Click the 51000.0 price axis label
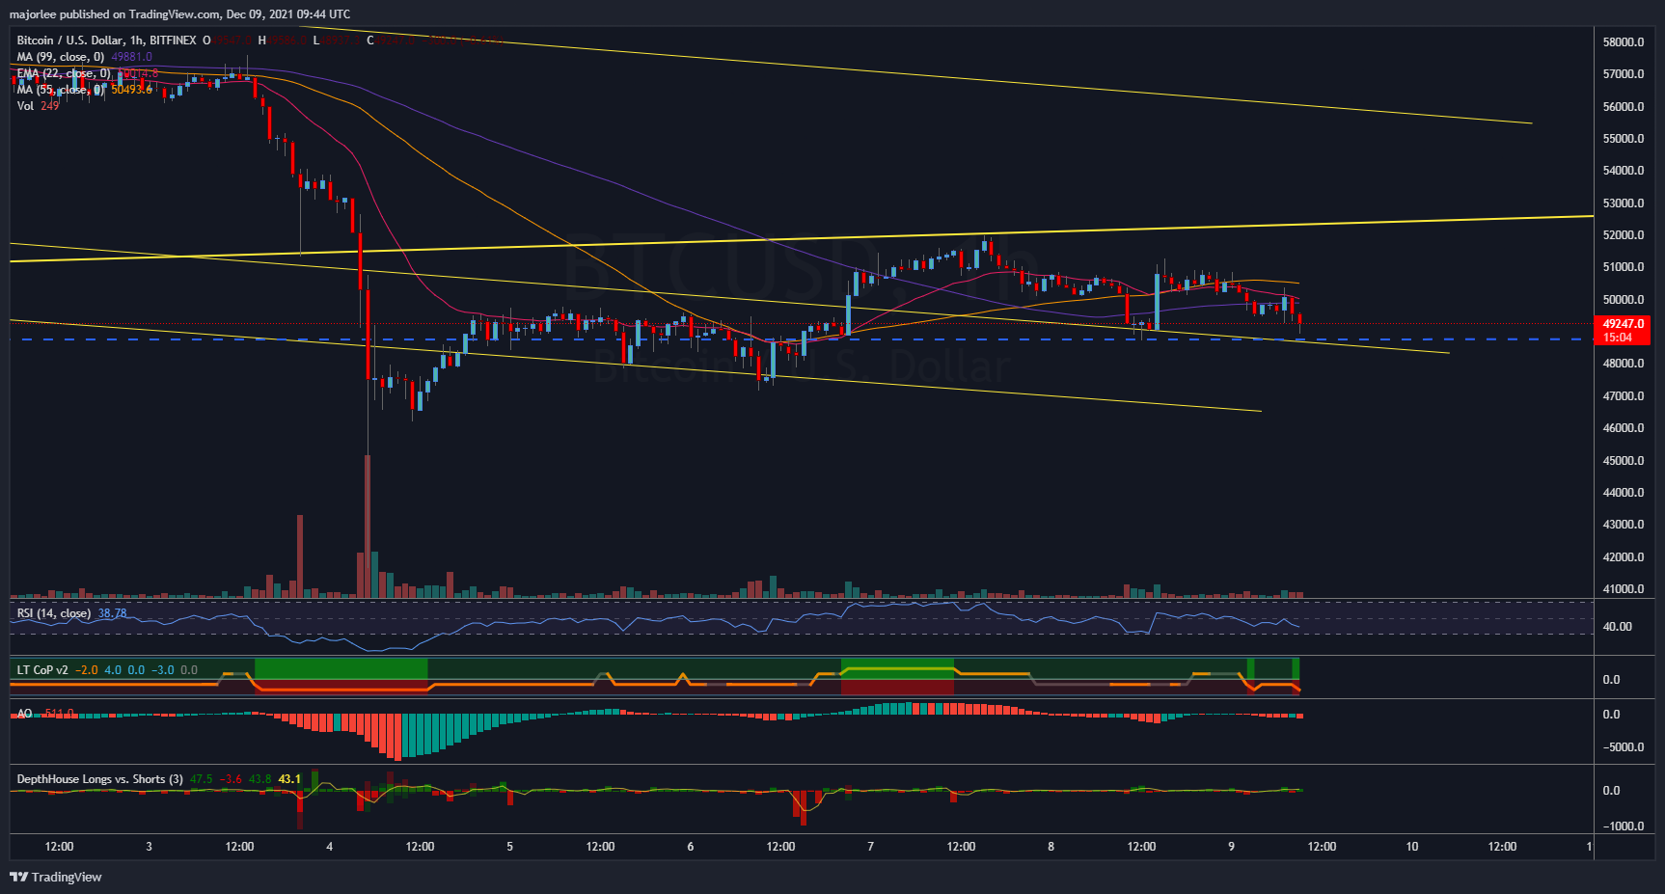The height and width of the screenshot is (894, 1665). (1624, 267)
